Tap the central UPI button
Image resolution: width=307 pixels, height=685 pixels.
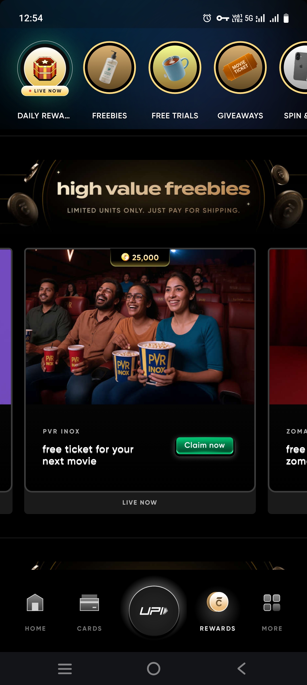[154, 611]
